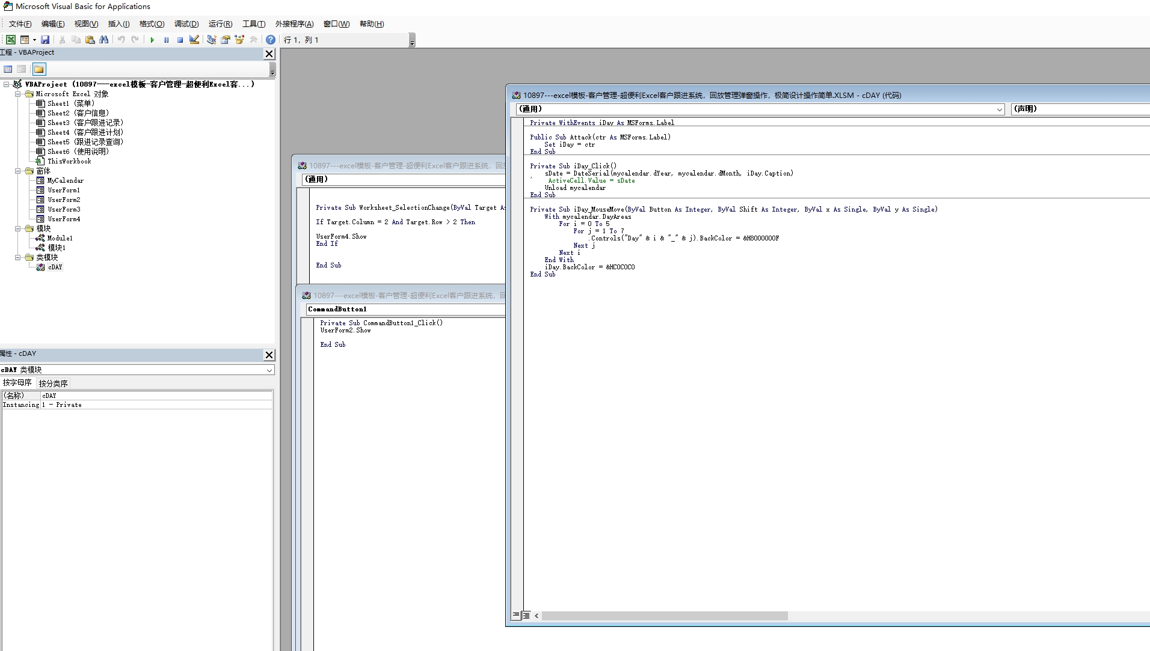This screenshot has height=651, width=1150.
Task: Close the cDAY properties panel
Action: pos(269,355)
